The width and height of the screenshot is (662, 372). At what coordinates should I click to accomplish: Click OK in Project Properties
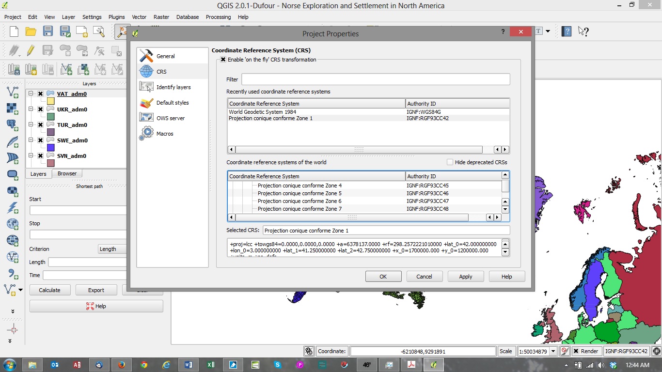point(383,277)
